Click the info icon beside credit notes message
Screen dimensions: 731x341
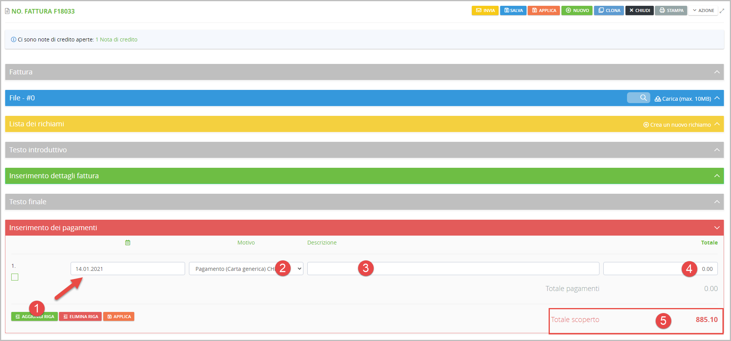click(x=14, y=40)
